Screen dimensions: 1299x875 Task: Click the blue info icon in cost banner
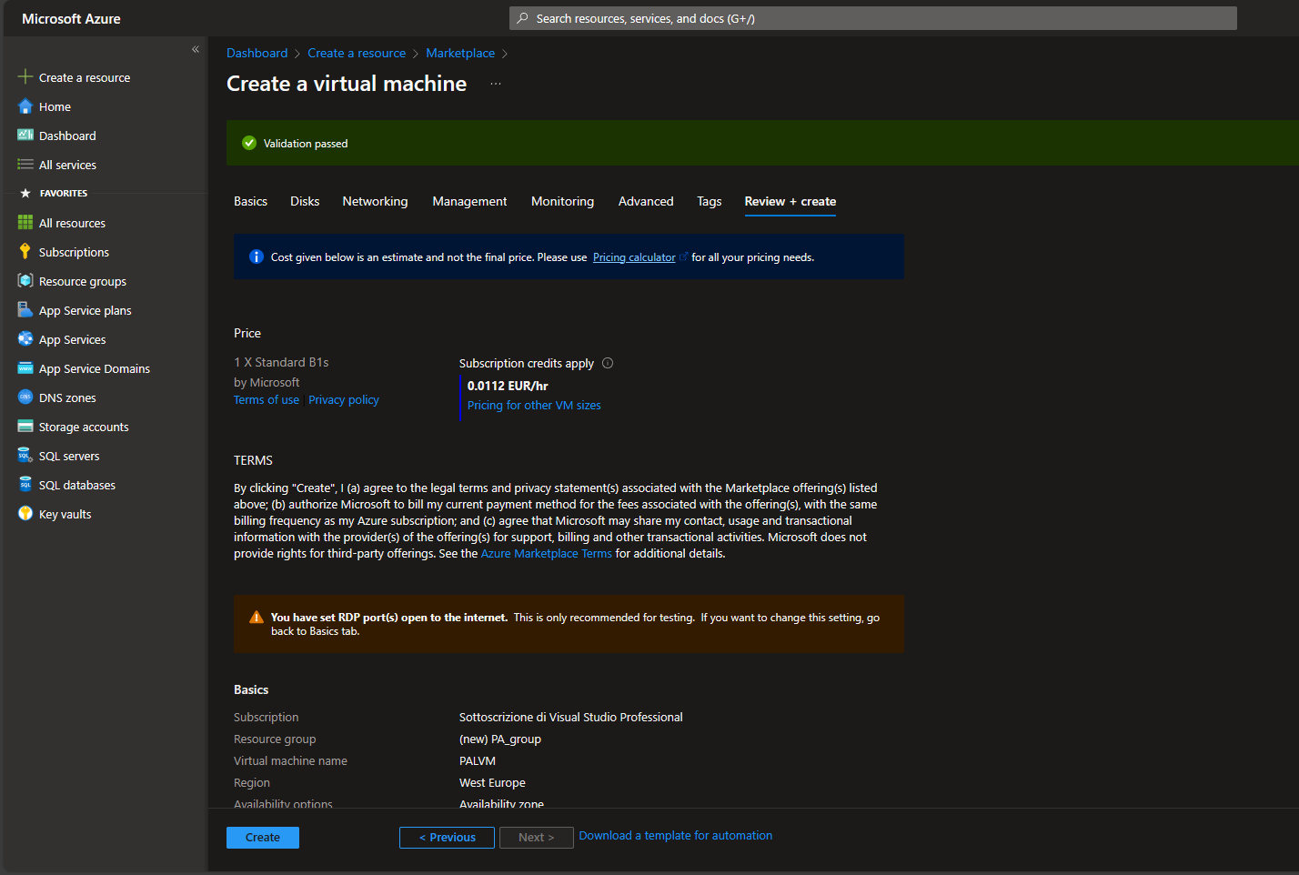click(257, 257)
